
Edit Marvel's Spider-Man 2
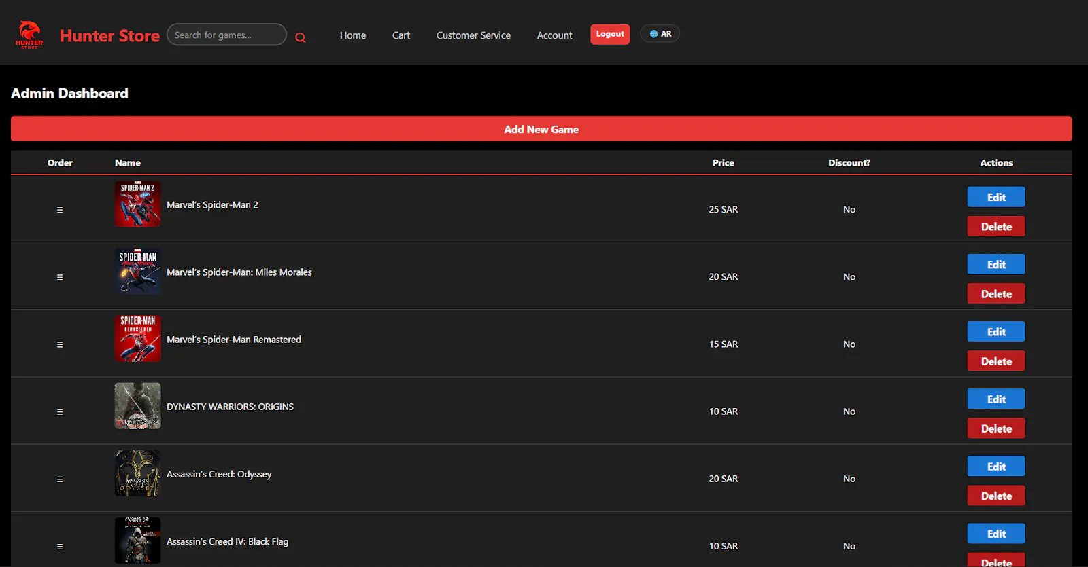(996, 197)
